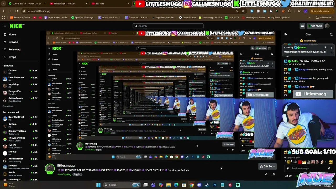Open File Explorer from the taskbar
Screen dimensions: 336x189
[x=169, y=185]
